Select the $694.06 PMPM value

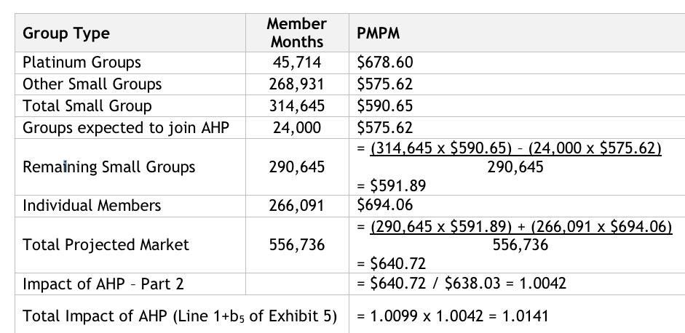tap(385, 206)
